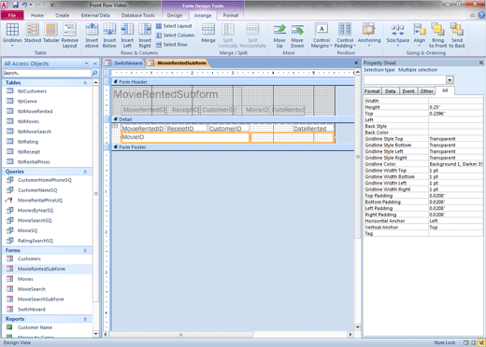
Task: Click the Bring to Front icon
Action: coord(437,30)
